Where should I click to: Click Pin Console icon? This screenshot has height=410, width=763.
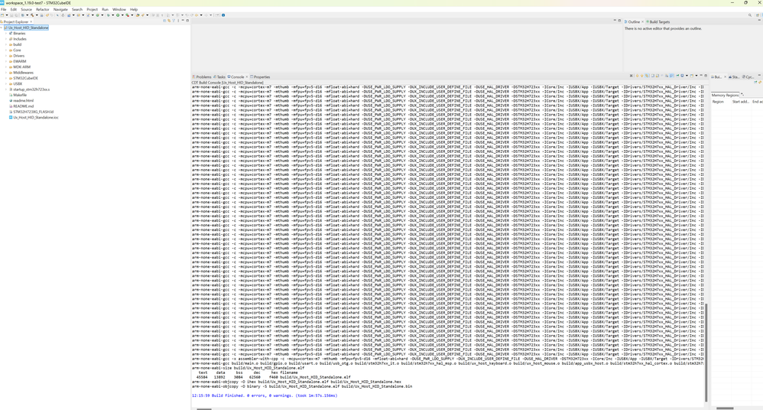click(677, 76)
